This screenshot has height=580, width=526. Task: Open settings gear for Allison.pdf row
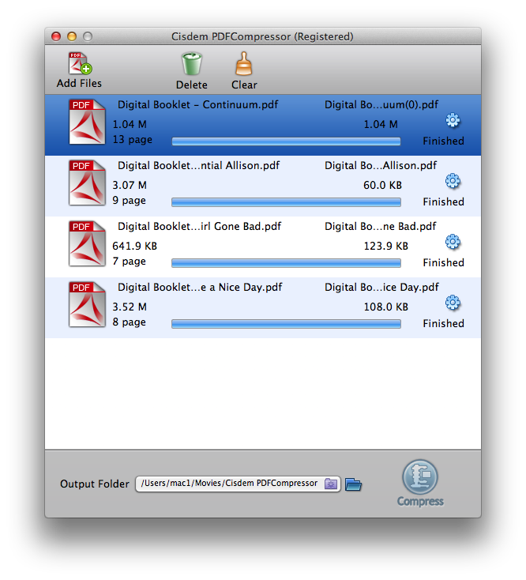click(x=453, y=182)
